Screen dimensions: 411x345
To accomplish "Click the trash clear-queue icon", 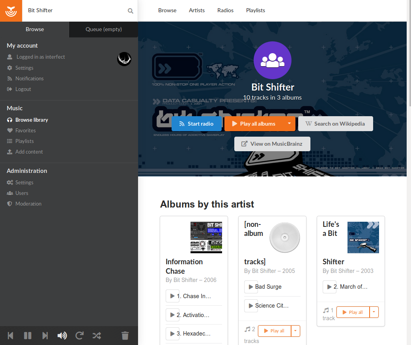I will tap(125, 336).
